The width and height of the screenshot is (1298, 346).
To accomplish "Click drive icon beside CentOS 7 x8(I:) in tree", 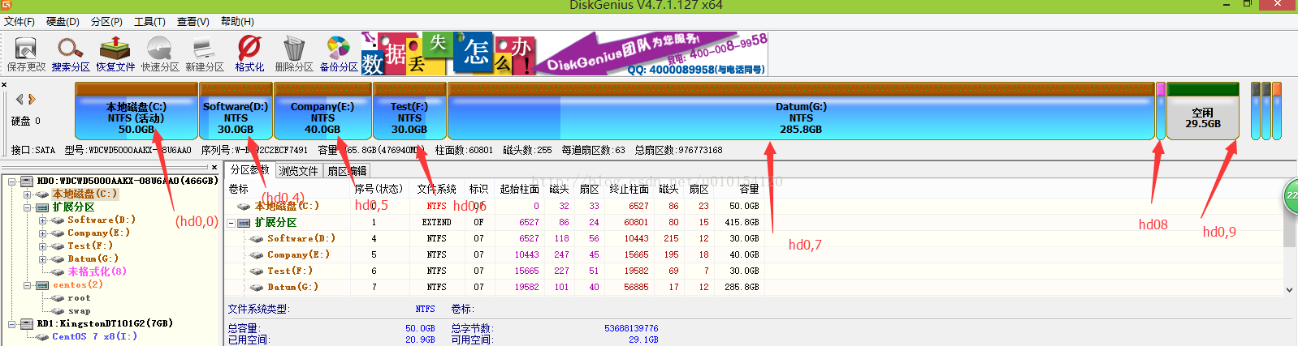I will [x=43, y=337].
